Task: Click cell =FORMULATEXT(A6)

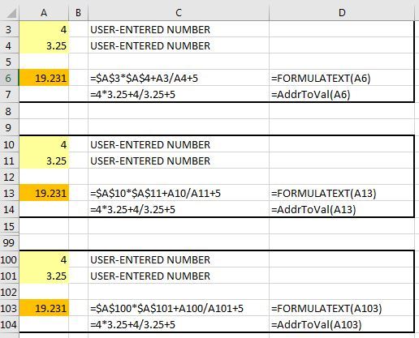Action: 342,78
